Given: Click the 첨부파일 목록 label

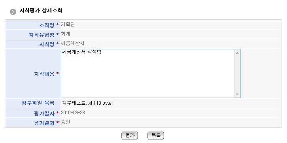Looking at the screenshot, I should pyautogui.click(x=38, y=103).
